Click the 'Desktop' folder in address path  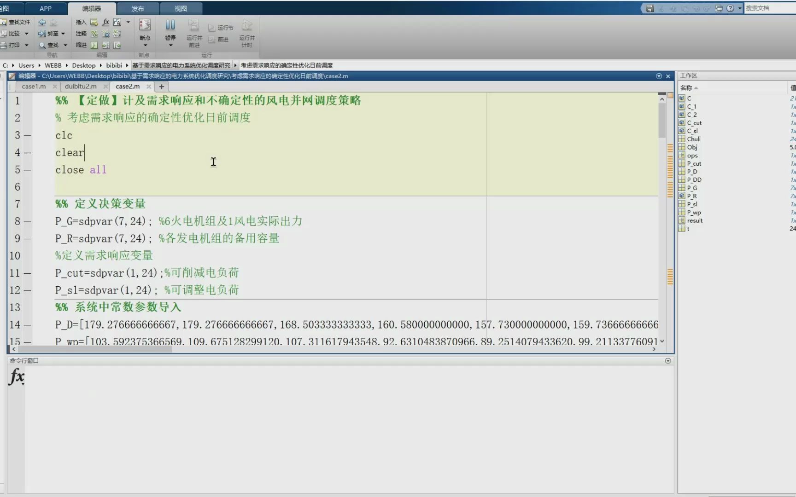coord(83,65)
